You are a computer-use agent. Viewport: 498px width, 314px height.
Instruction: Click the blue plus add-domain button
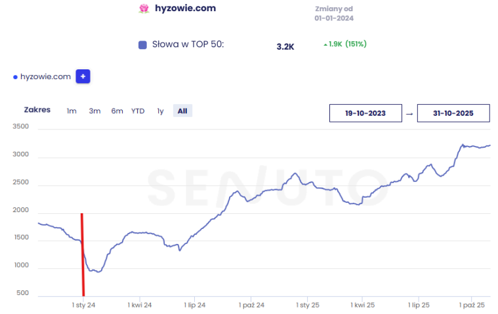83,77
